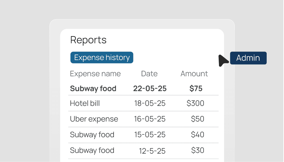Image resolution: width=284 pixels, height=162 pixels.
Task: Select the $40 amount
Action: click(x=197, y=135)
